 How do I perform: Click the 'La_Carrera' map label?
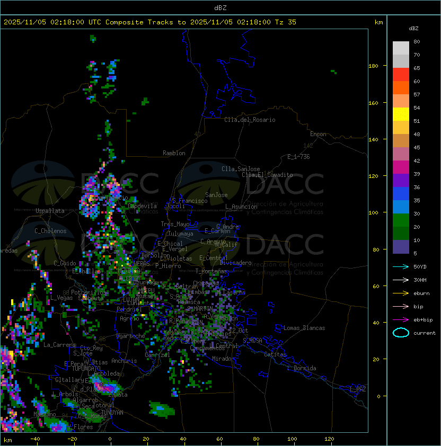point(59,345)
